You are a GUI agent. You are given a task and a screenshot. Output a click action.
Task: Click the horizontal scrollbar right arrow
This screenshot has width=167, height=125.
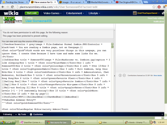pos(163,118)
